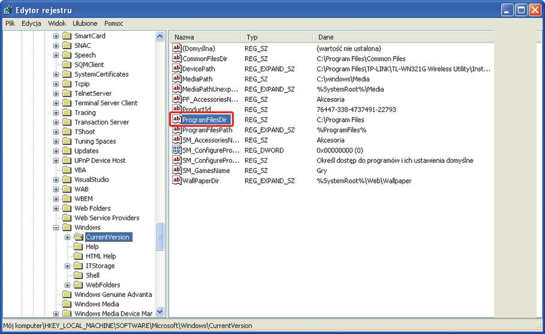The width and height of the screenshot is (545, 334).
Task: Click the SQMClient folder icon
Action: point(67,65)
